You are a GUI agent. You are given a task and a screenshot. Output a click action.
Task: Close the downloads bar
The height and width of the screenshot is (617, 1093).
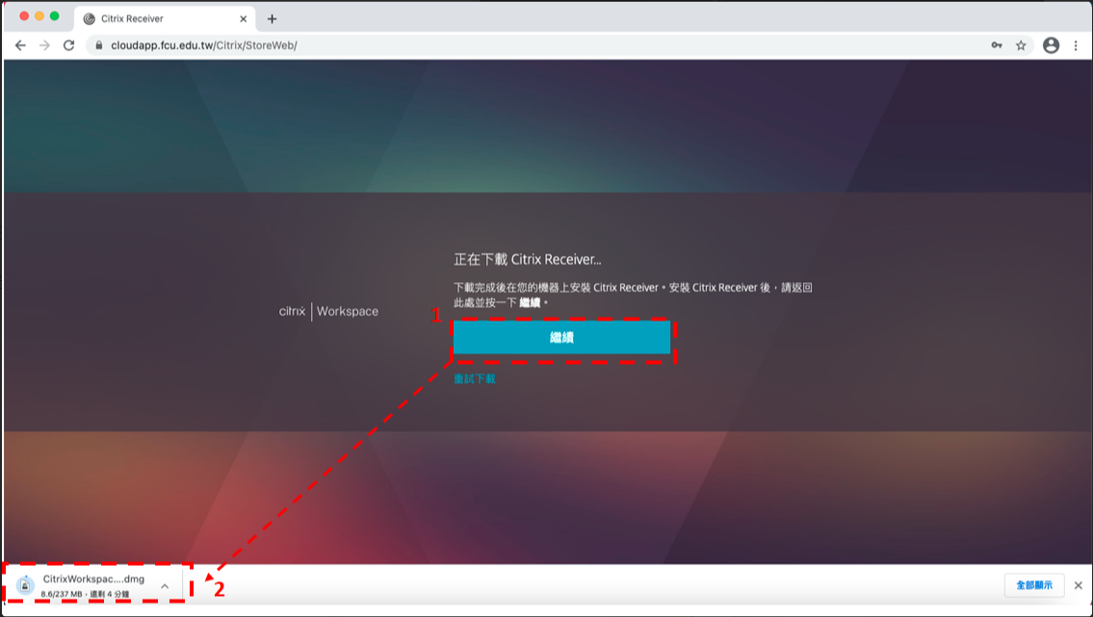[x=1078, y=585]
